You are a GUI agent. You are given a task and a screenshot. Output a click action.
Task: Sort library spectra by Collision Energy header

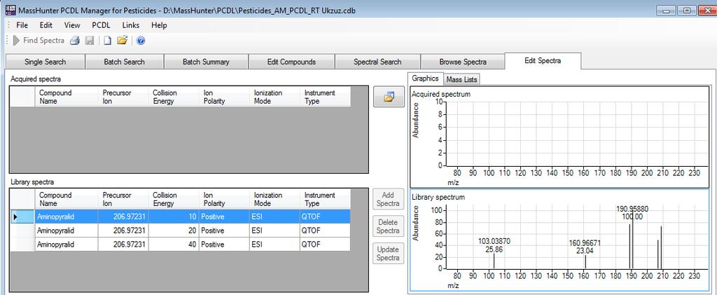174,200
